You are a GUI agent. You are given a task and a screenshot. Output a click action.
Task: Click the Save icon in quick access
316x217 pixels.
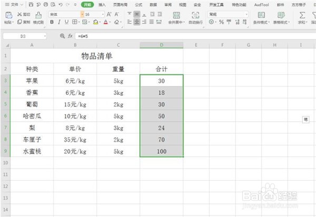pyautogui.click(x=31, y=4)
